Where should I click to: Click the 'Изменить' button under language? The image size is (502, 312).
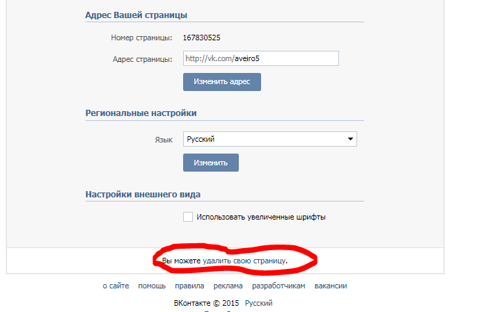coord(211,163)
